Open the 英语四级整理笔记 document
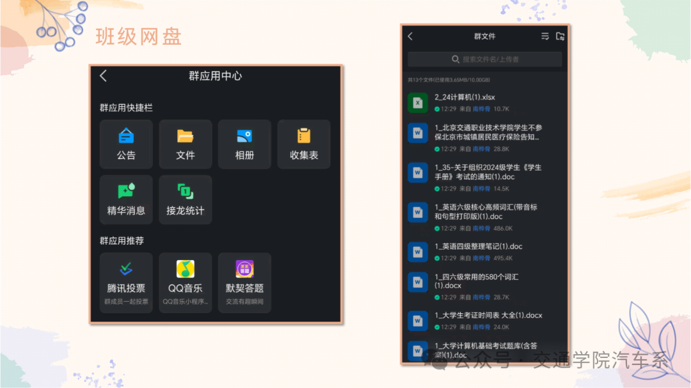This screenshot has height=388, width=691. 479,247
